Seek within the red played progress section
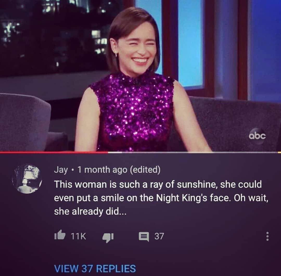The height and width of the screenshot is (276, 281). coord(54,152)
